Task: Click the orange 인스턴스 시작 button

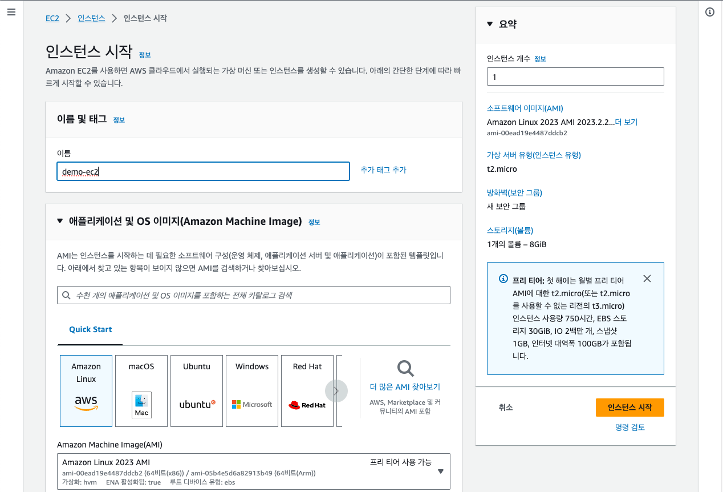Action: [x=629, y=408]
